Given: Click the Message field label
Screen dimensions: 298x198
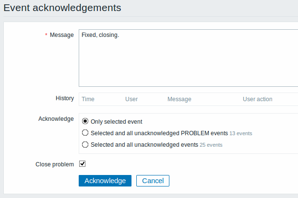Looking at the screenshot, I should [x=62, y=35].
